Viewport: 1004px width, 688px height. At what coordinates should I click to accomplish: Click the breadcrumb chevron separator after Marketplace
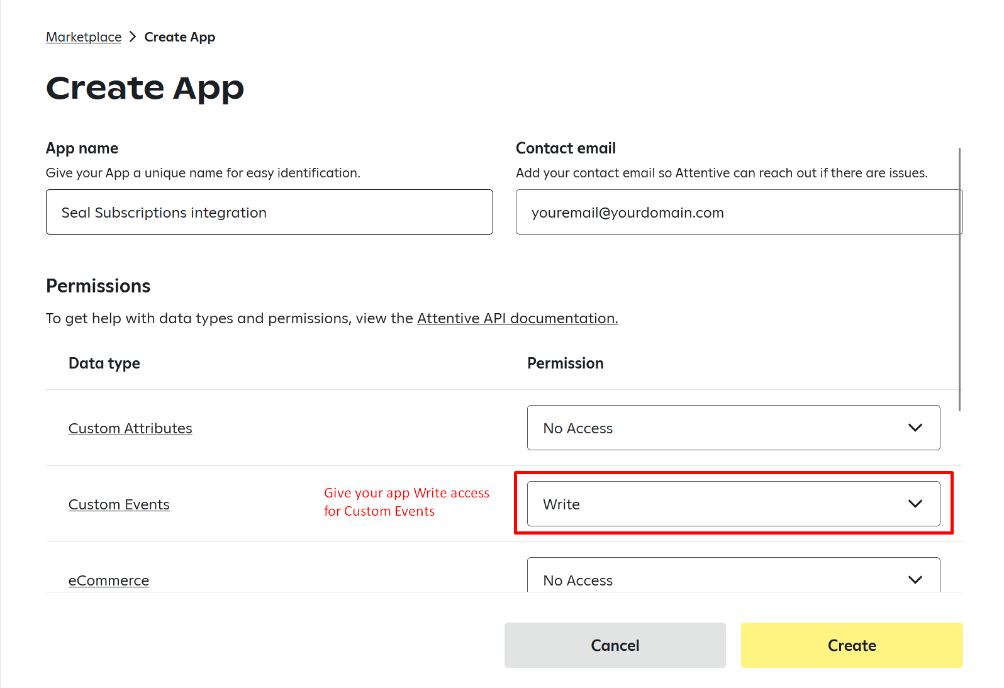pyautogui.click(x=133, y=36)
